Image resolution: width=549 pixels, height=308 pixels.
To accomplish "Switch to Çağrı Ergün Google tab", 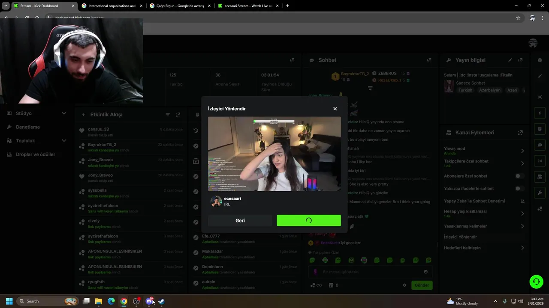I will (x=180, y=6).
